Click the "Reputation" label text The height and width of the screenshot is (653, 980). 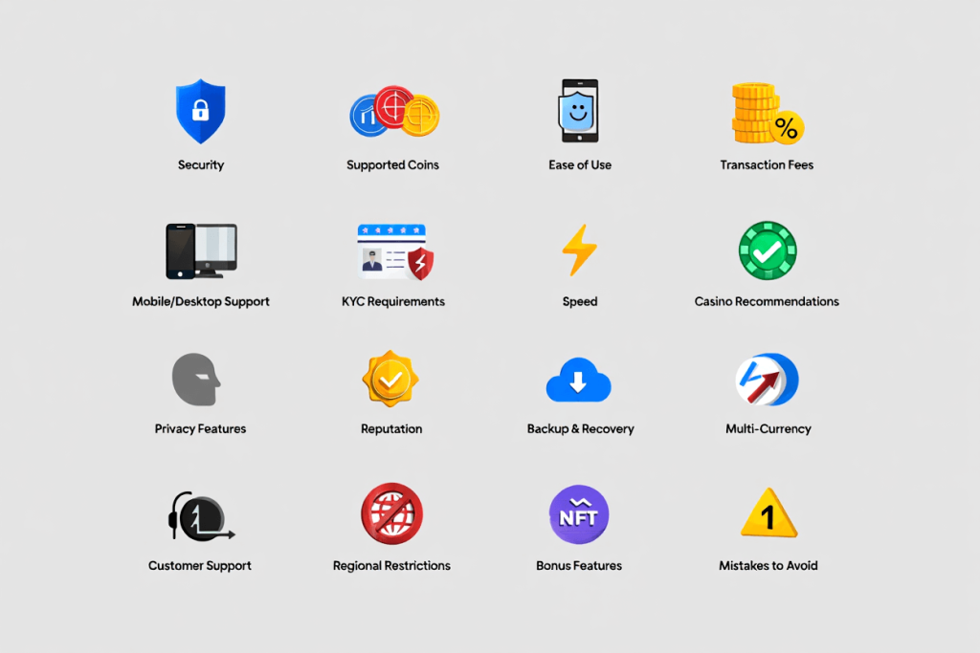pos(391,429)
